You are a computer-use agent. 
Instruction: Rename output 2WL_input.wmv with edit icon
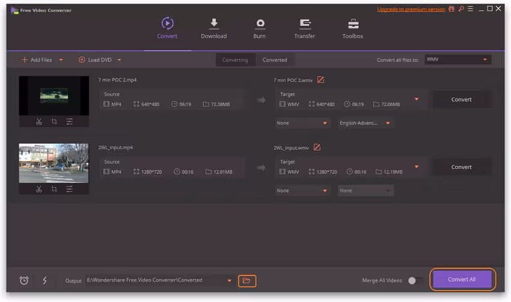point(317,147)
